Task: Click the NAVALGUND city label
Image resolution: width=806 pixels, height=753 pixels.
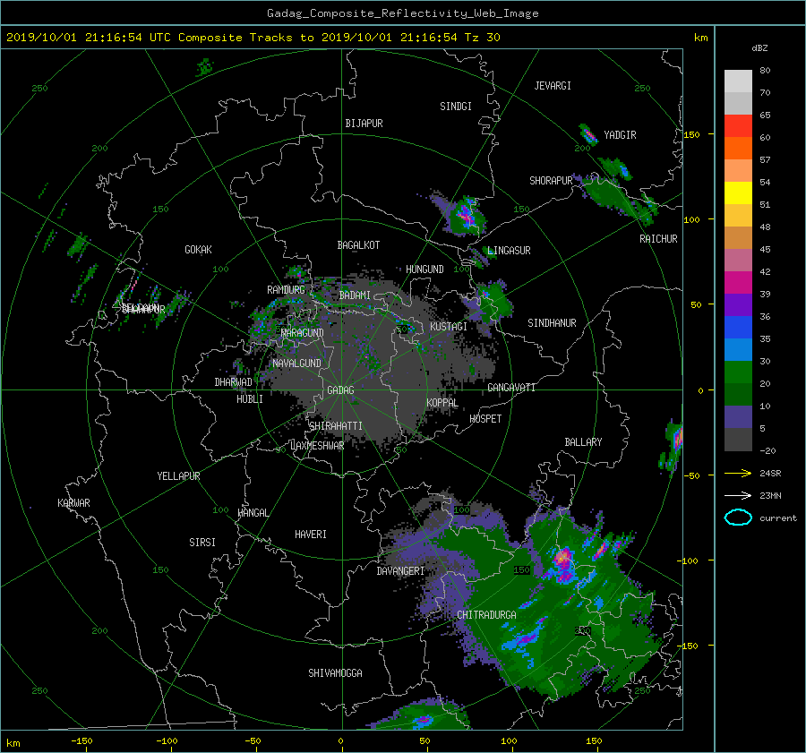Action: (x=296, y=364)
